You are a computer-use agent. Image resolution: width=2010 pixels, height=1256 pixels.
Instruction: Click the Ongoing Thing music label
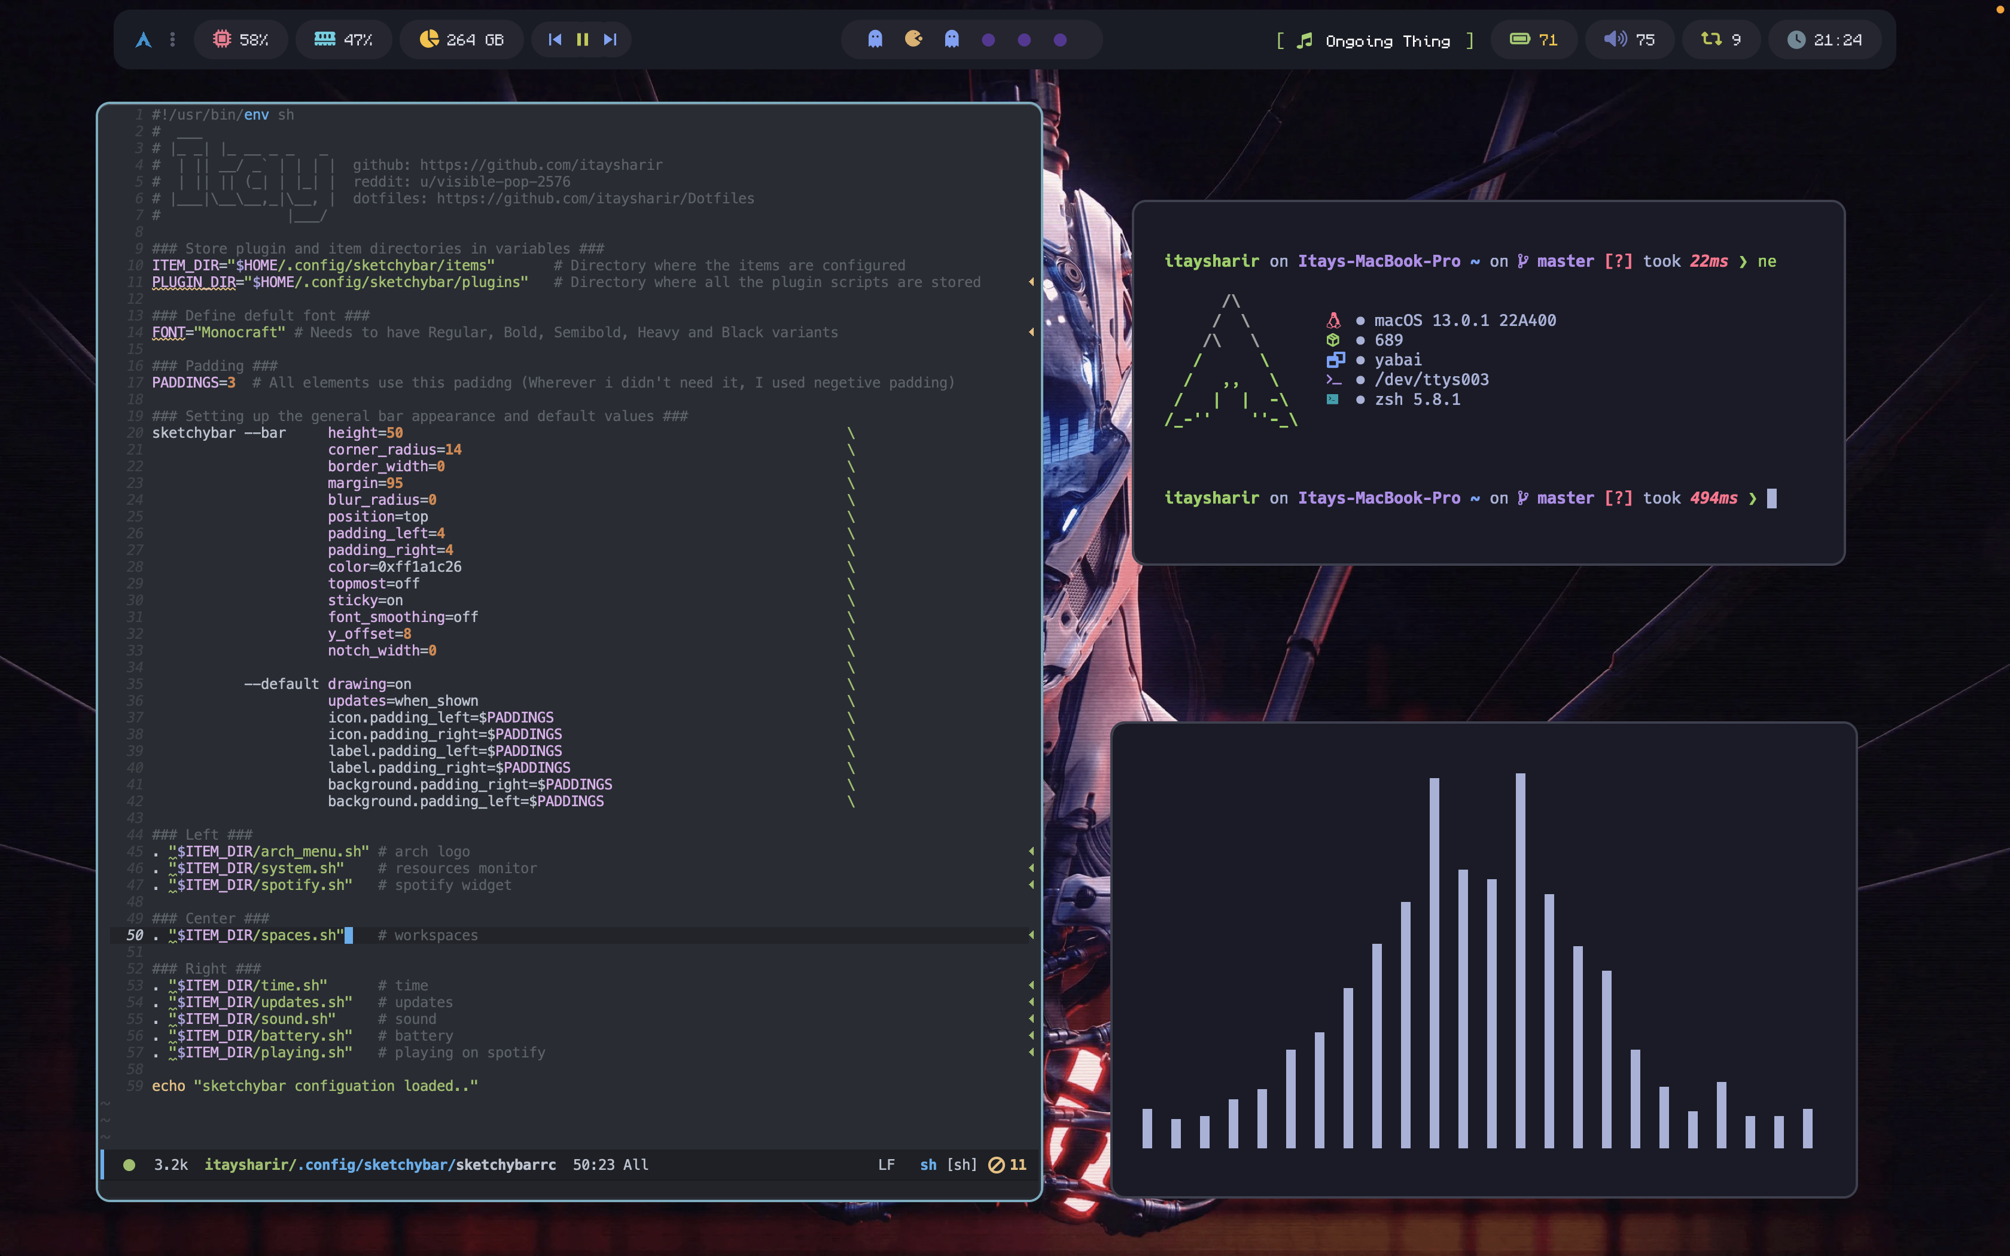[1390, 40]
